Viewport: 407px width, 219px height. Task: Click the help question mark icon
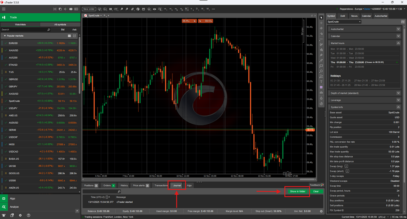[28, 216]
